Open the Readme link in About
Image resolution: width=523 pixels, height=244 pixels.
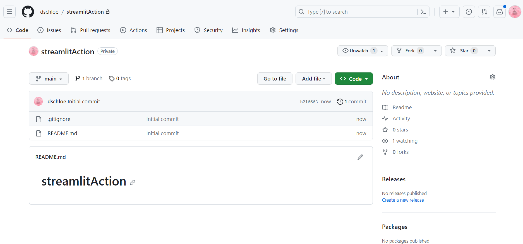(402, 108)
